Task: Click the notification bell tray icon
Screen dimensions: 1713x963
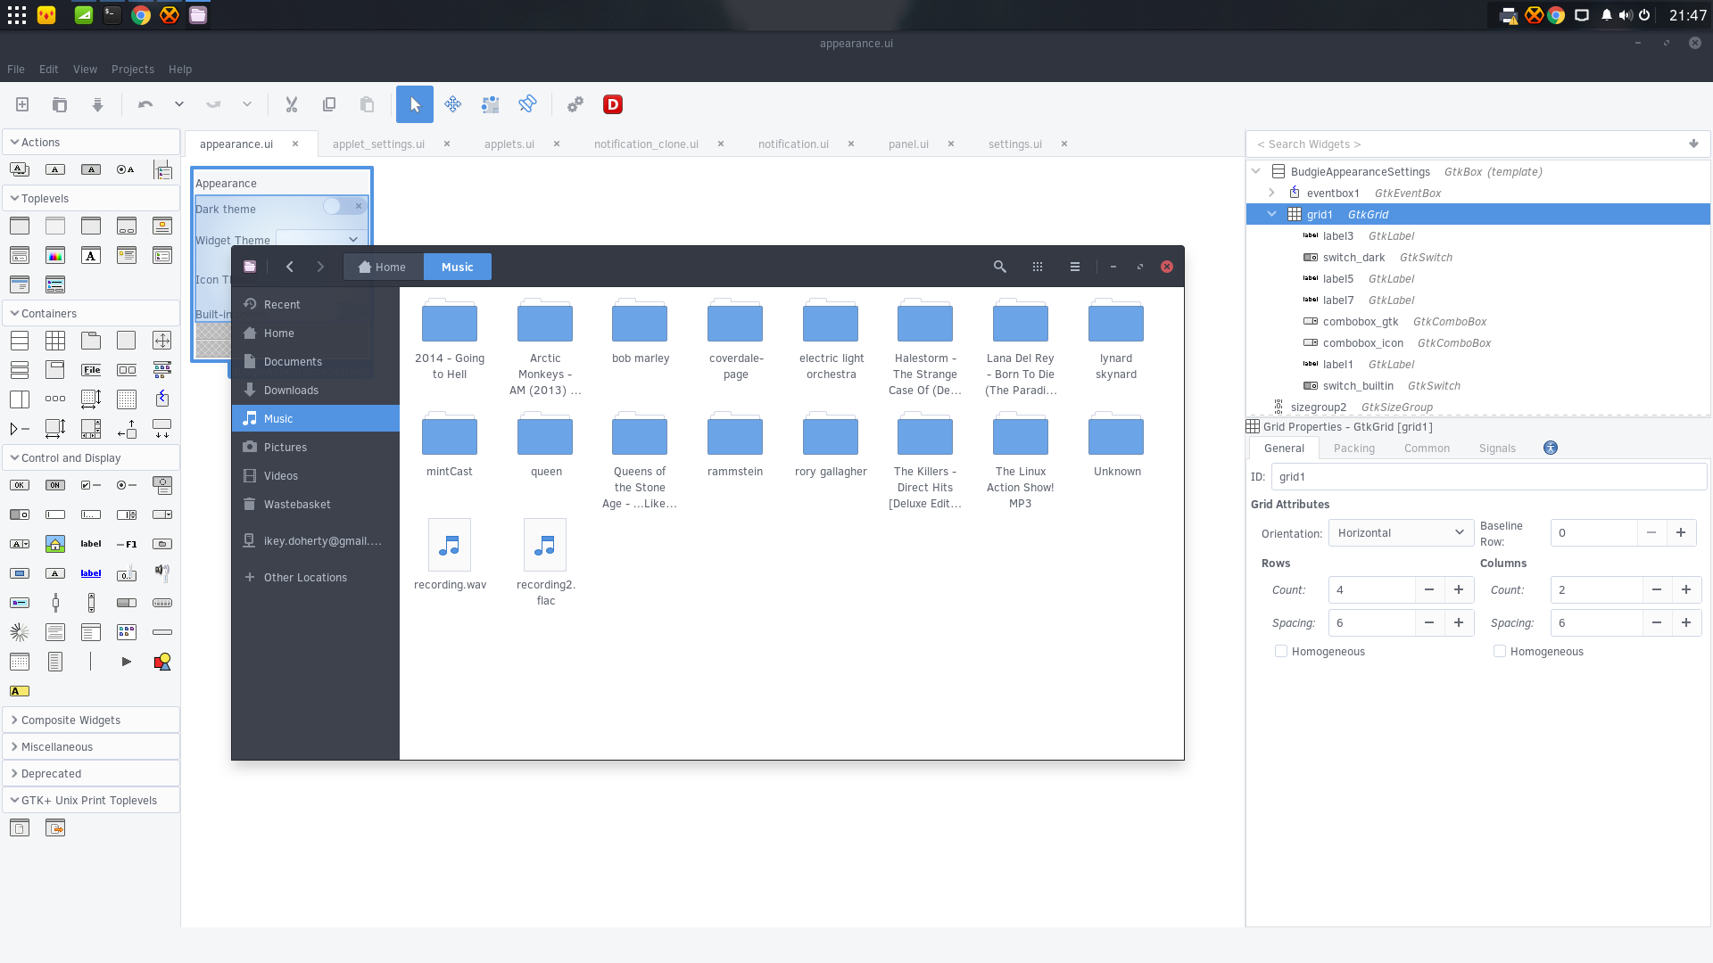Action: (x=1606, y=15)
